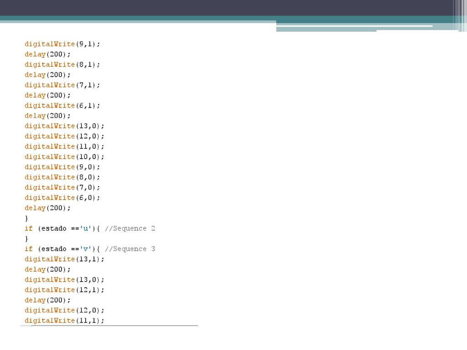Click the closing brace under the 'u' condition
Screen dimensions: 467x350
[26, 239]
